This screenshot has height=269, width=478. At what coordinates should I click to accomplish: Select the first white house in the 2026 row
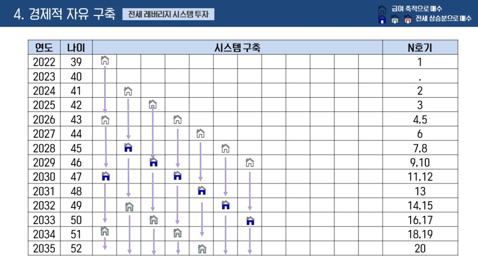pos(105,120)
